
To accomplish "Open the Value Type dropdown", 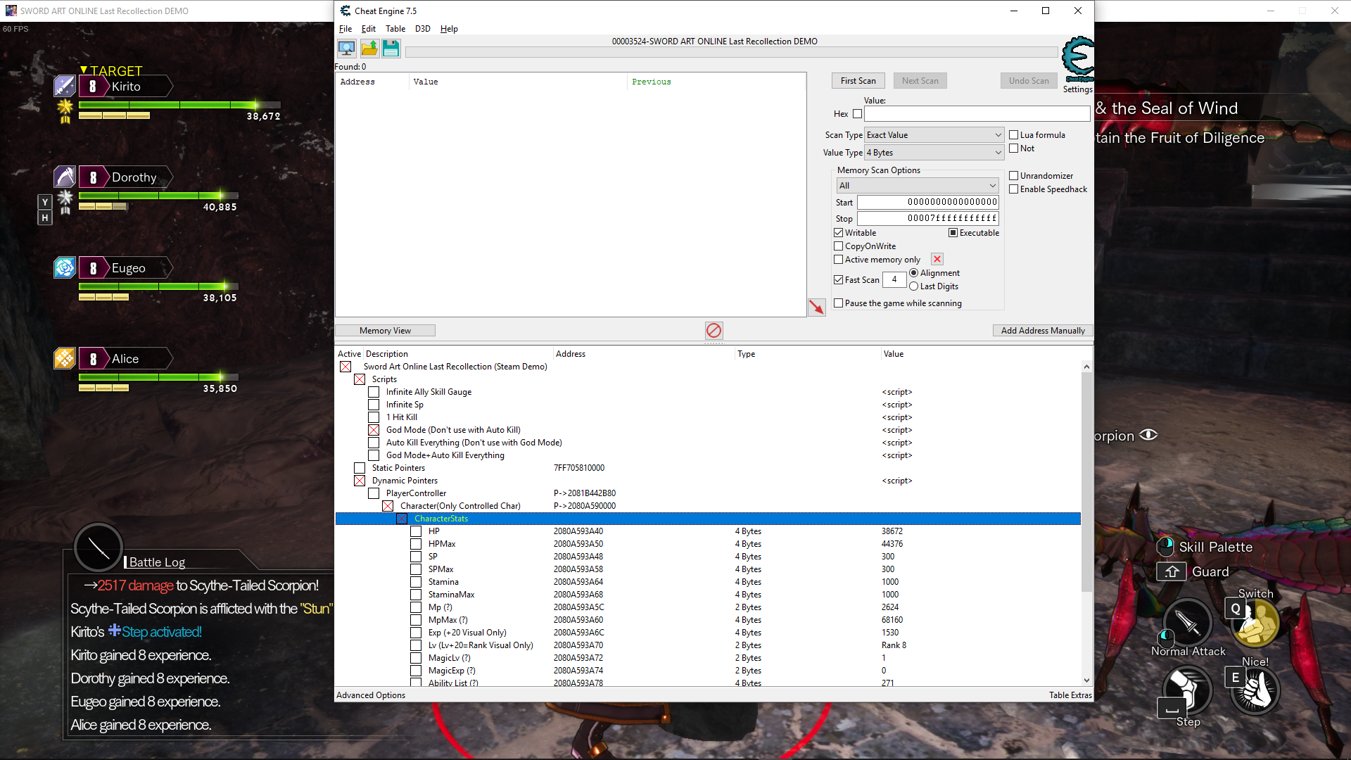I will click(x=933, y=153).
